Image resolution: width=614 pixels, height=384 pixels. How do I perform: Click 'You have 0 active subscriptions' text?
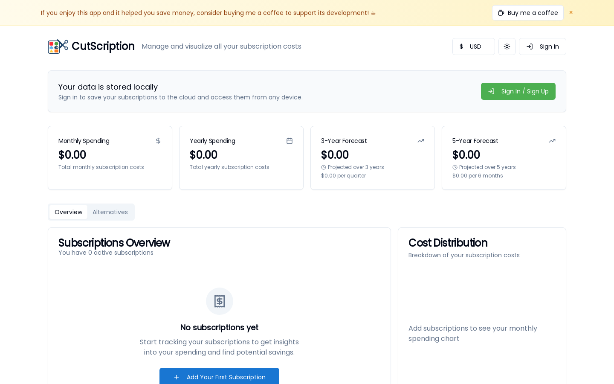106,253
